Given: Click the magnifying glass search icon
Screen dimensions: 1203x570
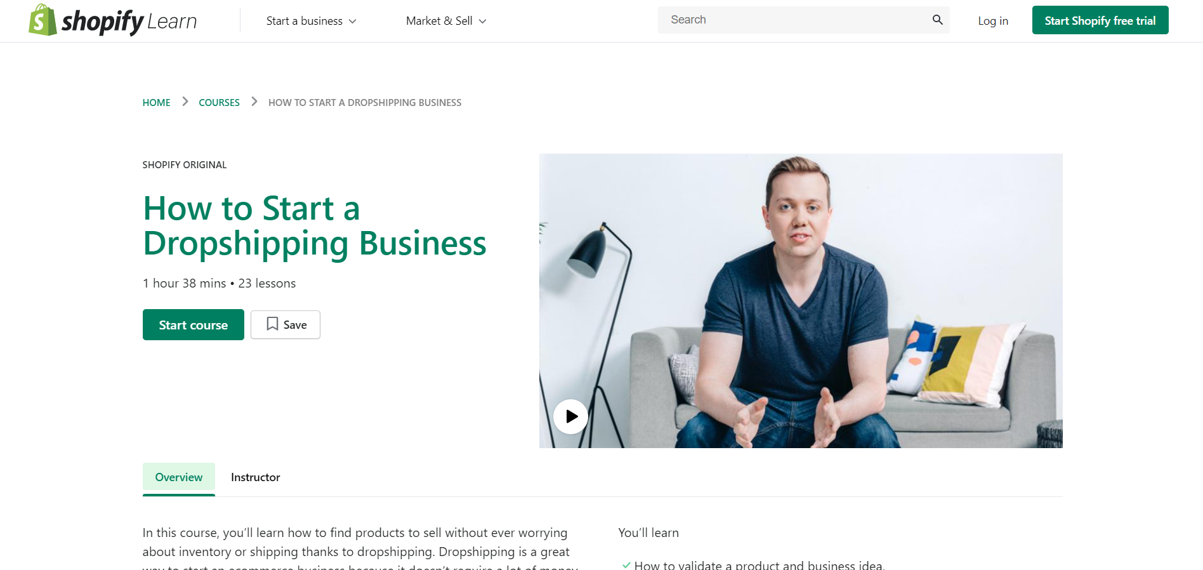Looking at the screenshot, I should coord(937,20).
